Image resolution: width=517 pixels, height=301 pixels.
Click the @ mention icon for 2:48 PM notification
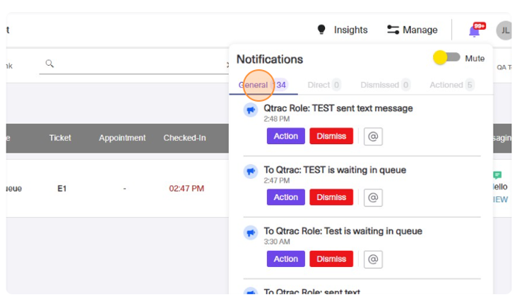click(x=374, y=136)
